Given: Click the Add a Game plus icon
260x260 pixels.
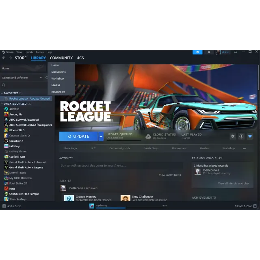Looking at the screenshot, I should 4,206.
